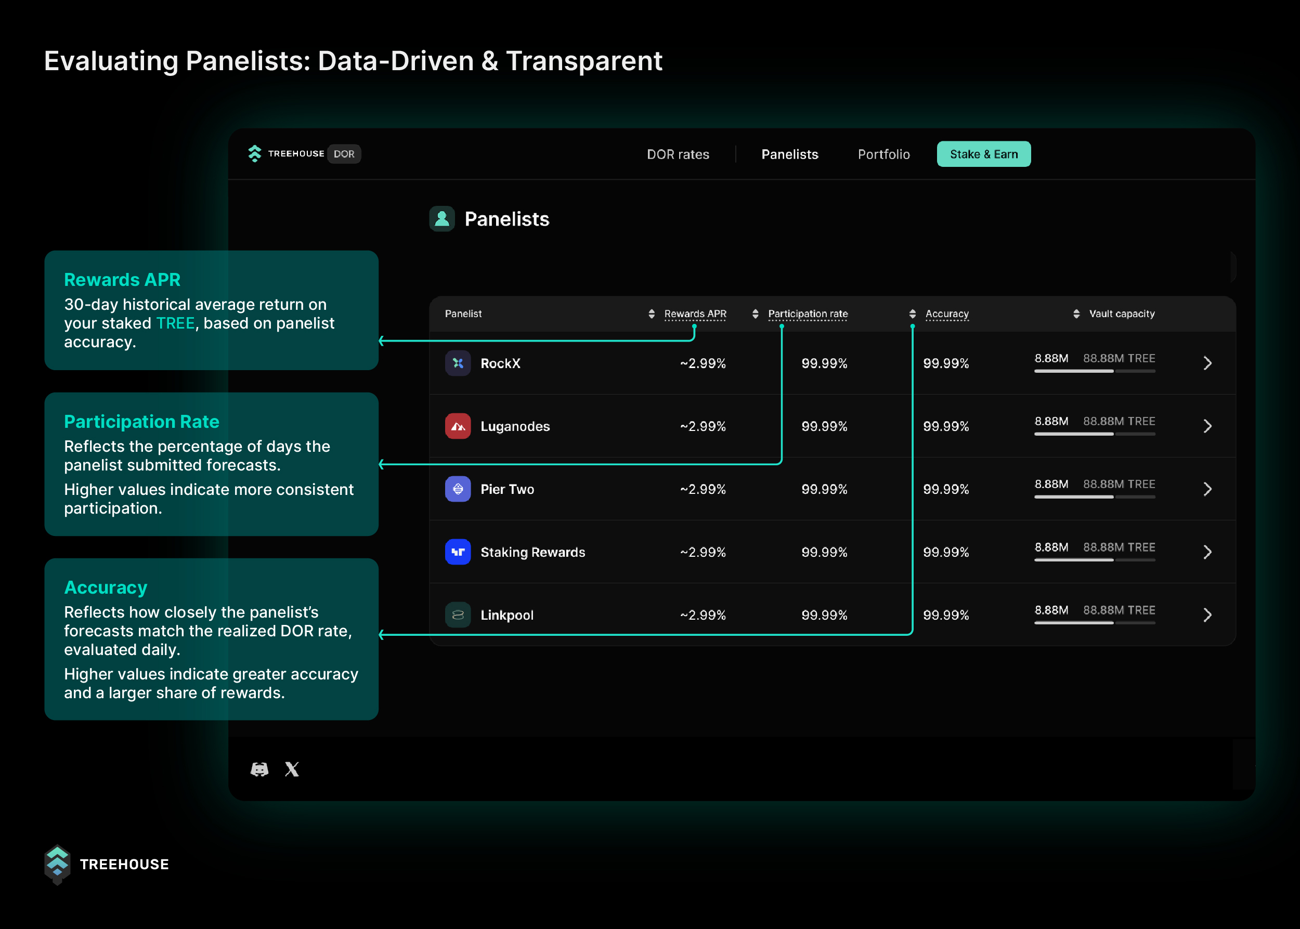The width and height of the screenshot is (1300, 929).
Task: Click the Luganodes red logo icon
Action: click(x=458, y=426)
